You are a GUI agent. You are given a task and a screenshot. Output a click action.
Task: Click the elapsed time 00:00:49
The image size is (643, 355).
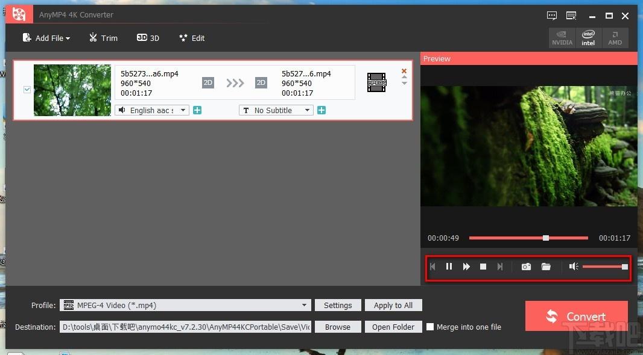coord(443,238)
